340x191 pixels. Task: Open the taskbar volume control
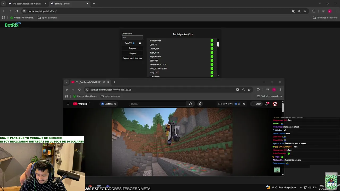pos(310,188)
